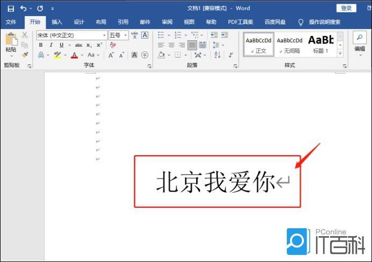Click the Shrink Font icon
372x262 pixels.
(x=122, y=55)
